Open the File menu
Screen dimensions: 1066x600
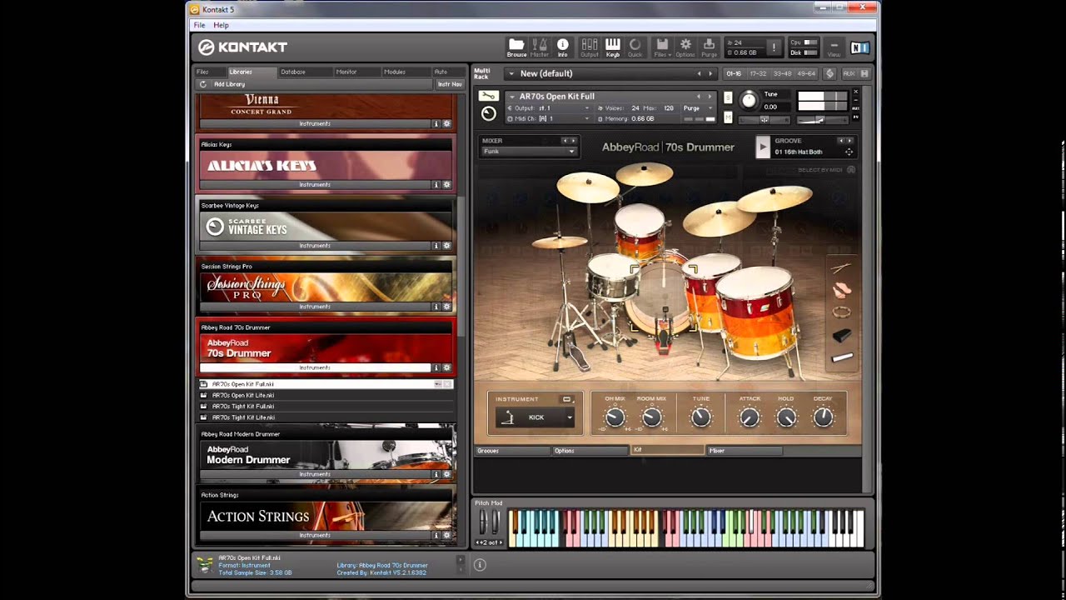[x=199, y=25]
